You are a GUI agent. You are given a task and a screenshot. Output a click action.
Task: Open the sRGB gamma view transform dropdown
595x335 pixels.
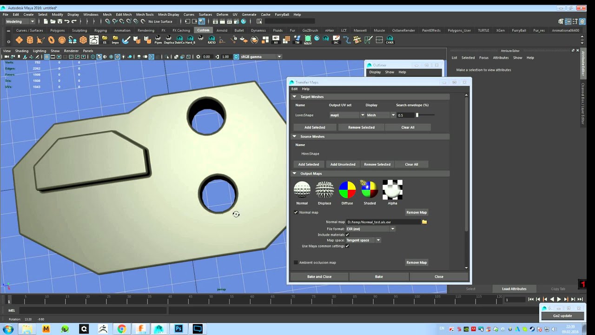point(260,57)
